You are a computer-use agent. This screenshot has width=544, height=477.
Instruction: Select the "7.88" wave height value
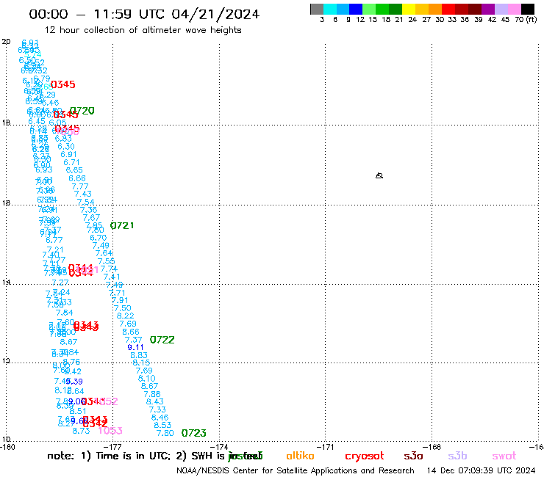152,394
